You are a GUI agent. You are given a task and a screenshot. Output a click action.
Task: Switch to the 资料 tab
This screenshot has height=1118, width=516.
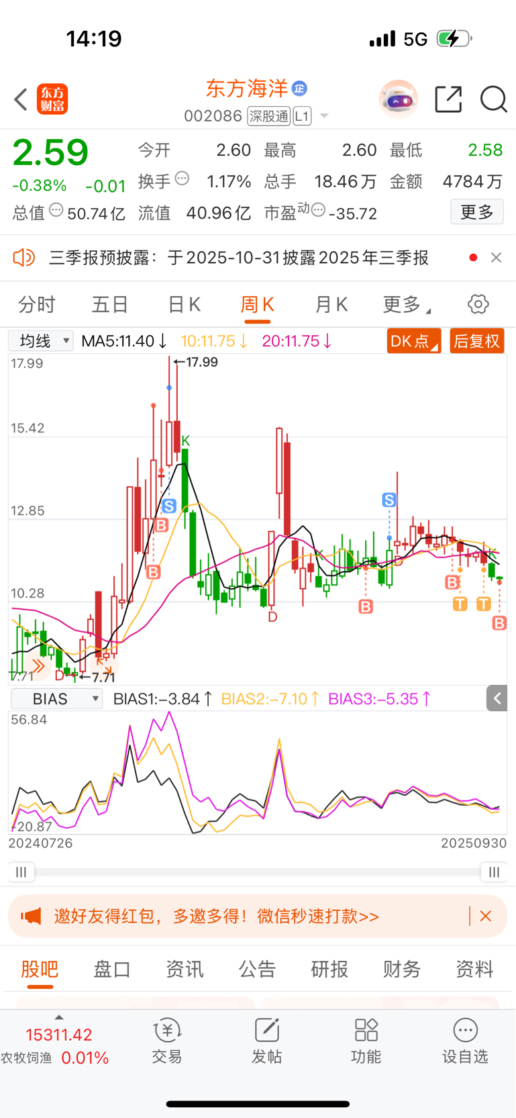click(x=474, y=969)
